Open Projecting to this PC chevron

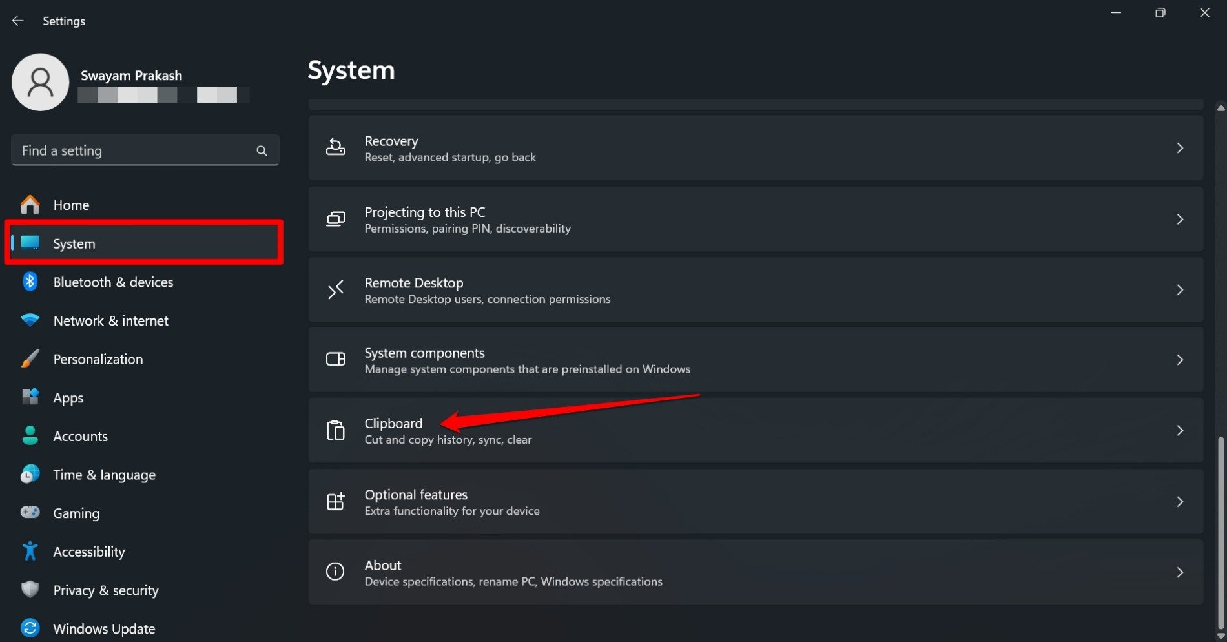tap(1179, 220)
